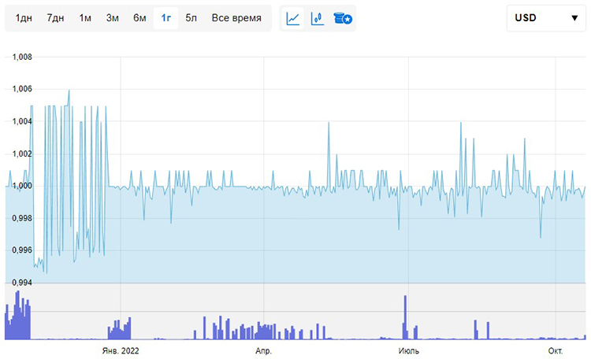
Task: Select the 1дн time range
Action: (x=24, y=18)
